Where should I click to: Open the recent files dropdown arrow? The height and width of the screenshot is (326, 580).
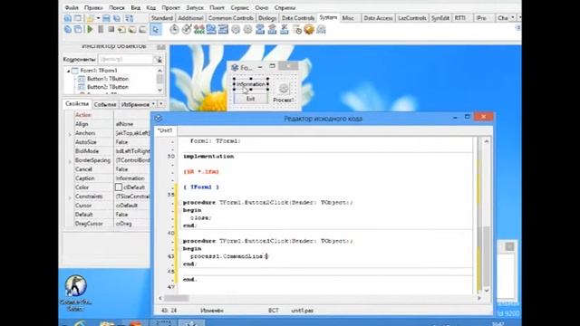point(99,18)
